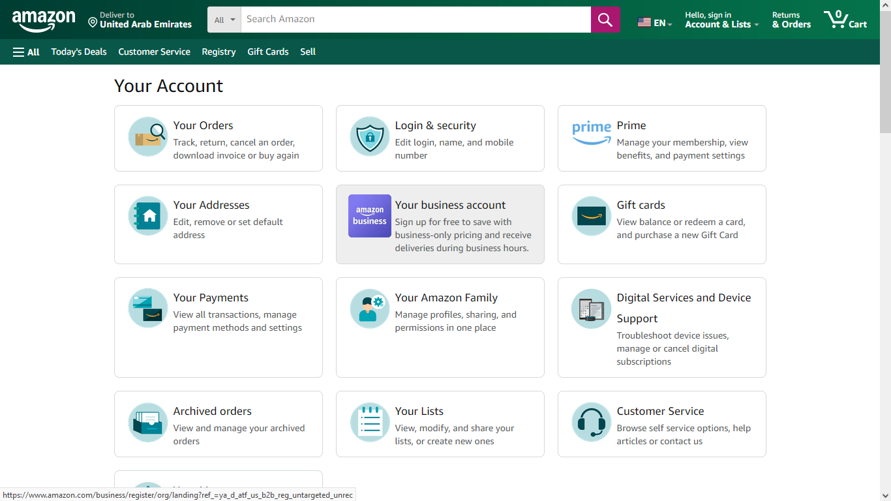Open Digital Services and Device Support title

click(x=684, y=308)
